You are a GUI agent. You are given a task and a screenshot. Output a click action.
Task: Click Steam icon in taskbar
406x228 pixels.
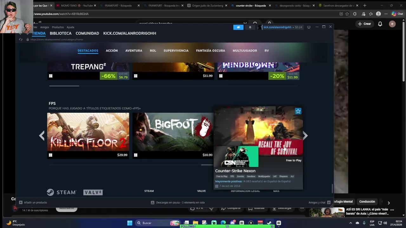click(x=269, y=223)
